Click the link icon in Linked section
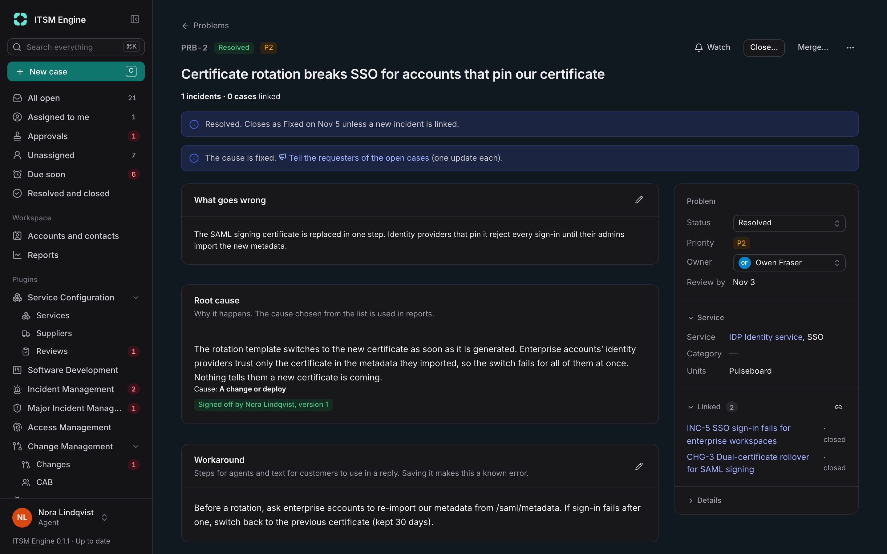The image size is (887, 554). (838, 407)
